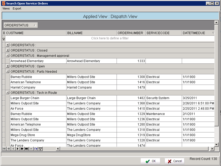Sort by SERVICECODE column header

[x=164, y=33]
